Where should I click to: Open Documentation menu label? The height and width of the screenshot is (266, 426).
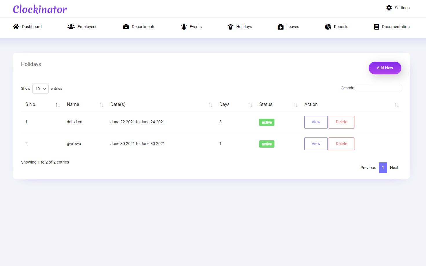[x=396, y=27]
